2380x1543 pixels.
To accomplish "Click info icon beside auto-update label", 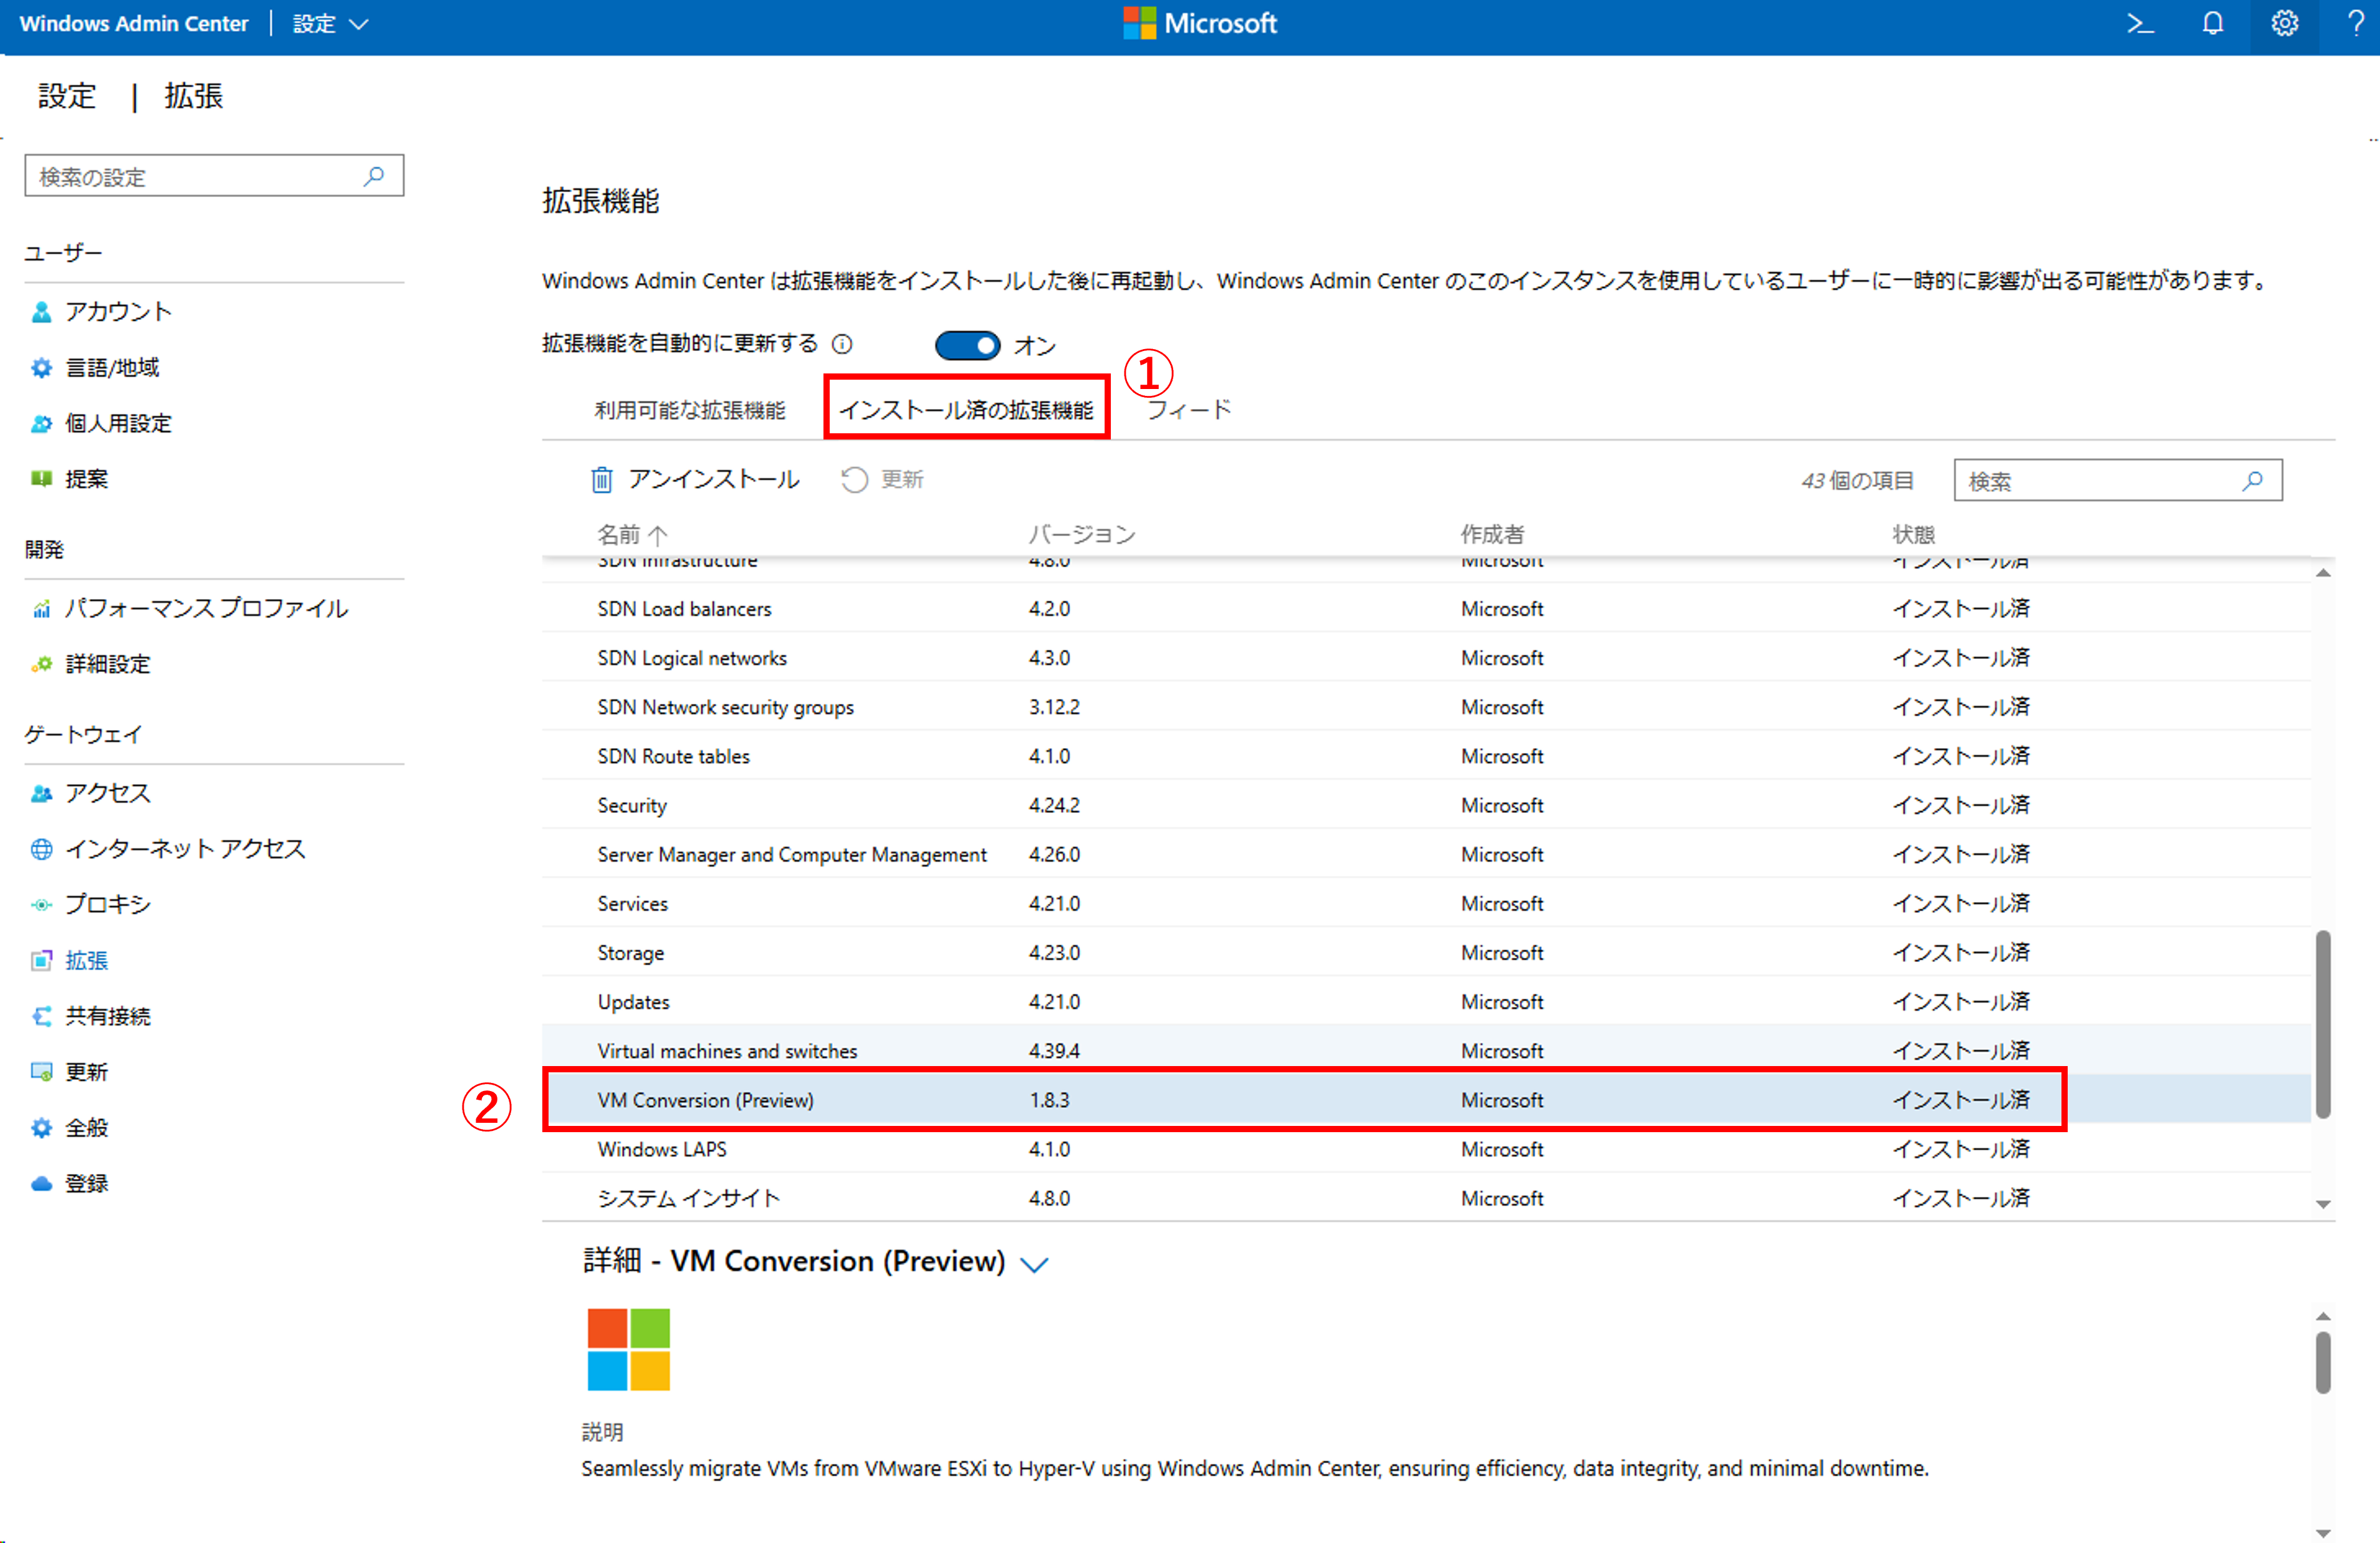I will 842,345.
